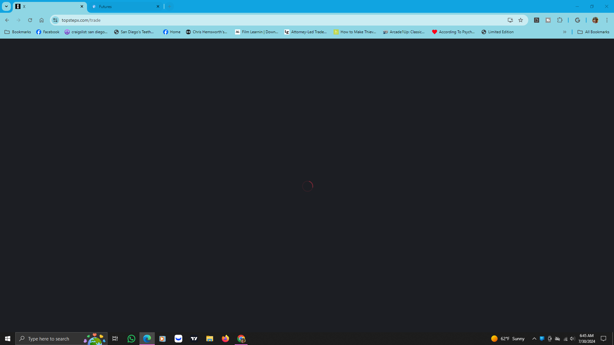Open site information icon beside URL
This screenshot has width=614, height=345.
point(55,20)
